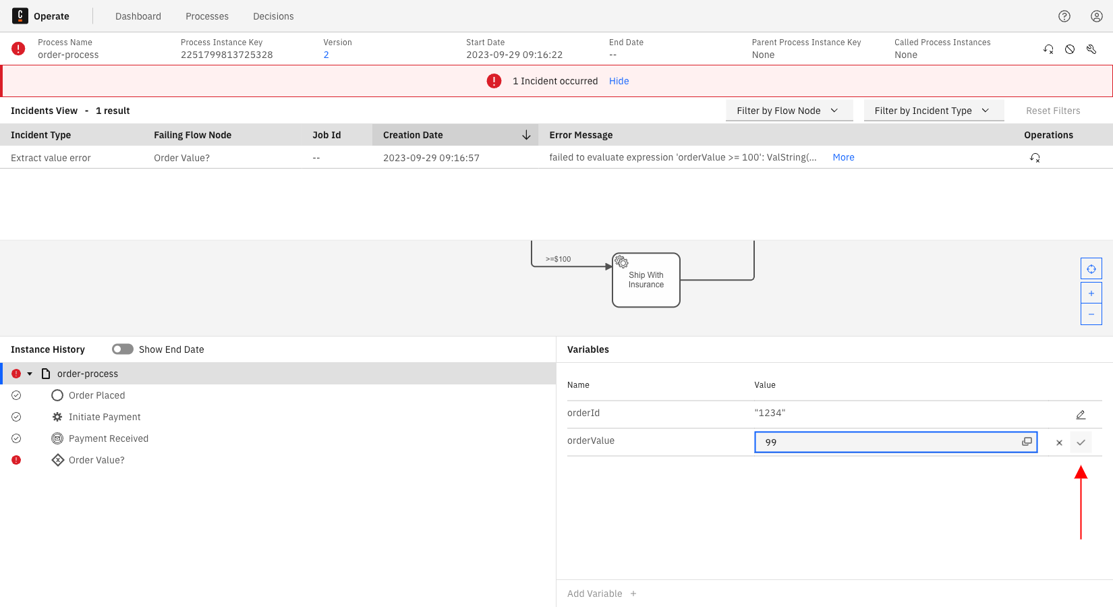The image size is (1113, 607).
Task: Click the cancel instance icon
Action: [x=1070, y=49]
